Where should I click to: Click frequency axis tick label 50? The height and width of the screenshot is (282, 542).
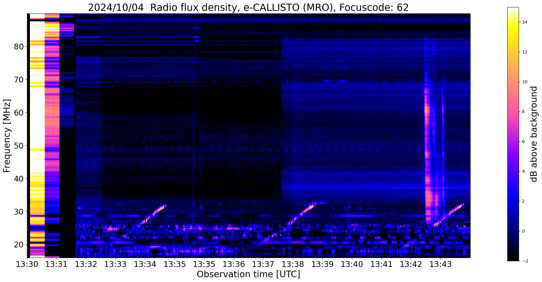click(x=19, y=146)
